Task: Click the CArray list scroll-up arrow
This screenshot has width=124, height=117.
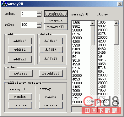Action: tap(116, 23)
